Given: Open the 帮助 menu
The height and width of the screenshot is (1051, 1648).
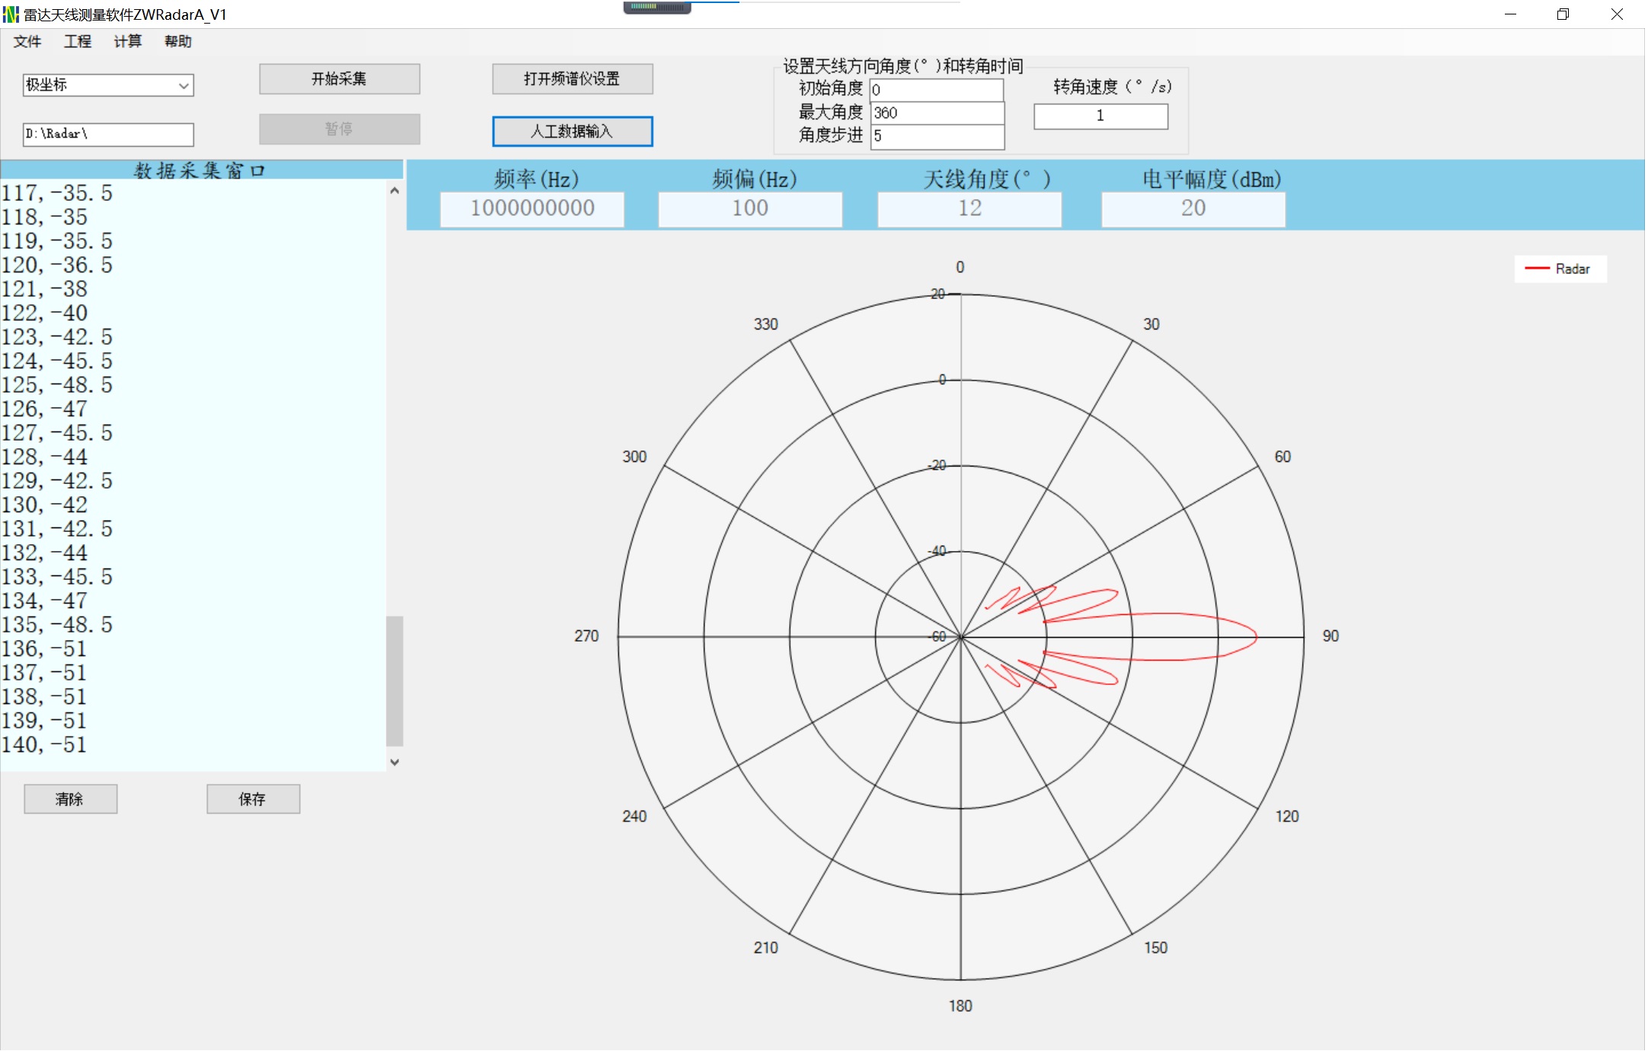Looking at the screenshot, I should 178,42.
